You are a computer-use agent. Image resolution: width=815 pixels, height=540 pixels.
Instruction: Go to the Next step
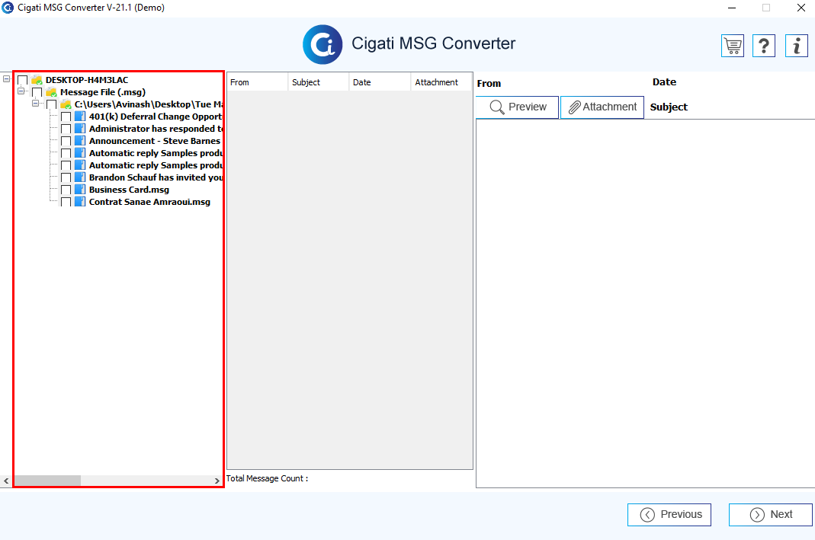click(x=770, y=515)
